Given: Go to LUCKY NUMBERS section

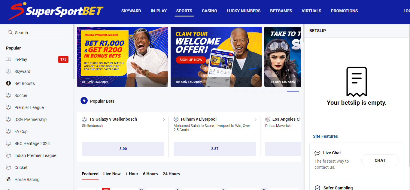Looking at the screenshot, I should coord(243,11).
